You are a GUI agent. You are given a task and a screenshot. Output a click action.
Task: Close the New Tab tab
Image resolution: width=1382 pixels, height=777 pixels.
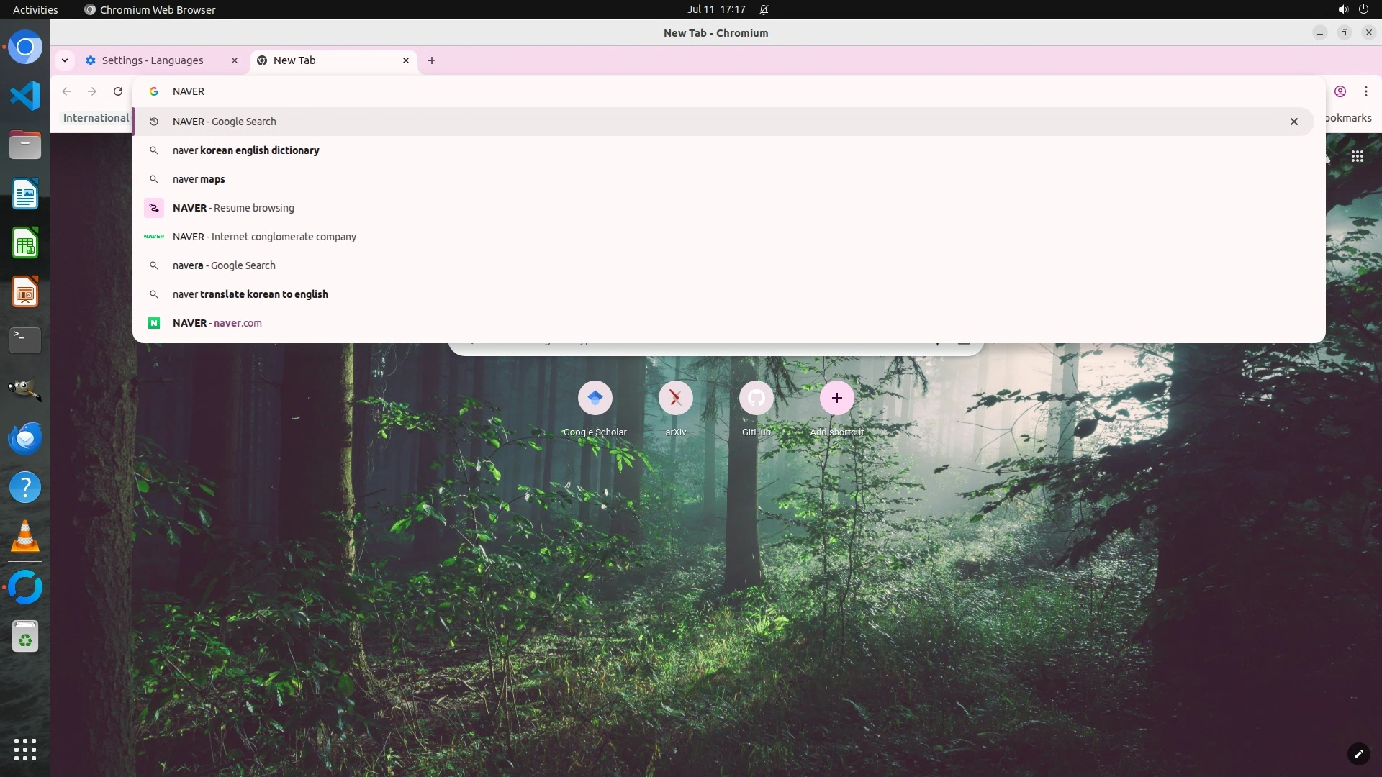[406, 60]
